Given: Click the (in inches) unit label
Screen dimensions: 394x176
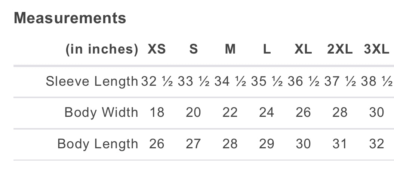Looking at the screenshot, I should tap(102, 49).
